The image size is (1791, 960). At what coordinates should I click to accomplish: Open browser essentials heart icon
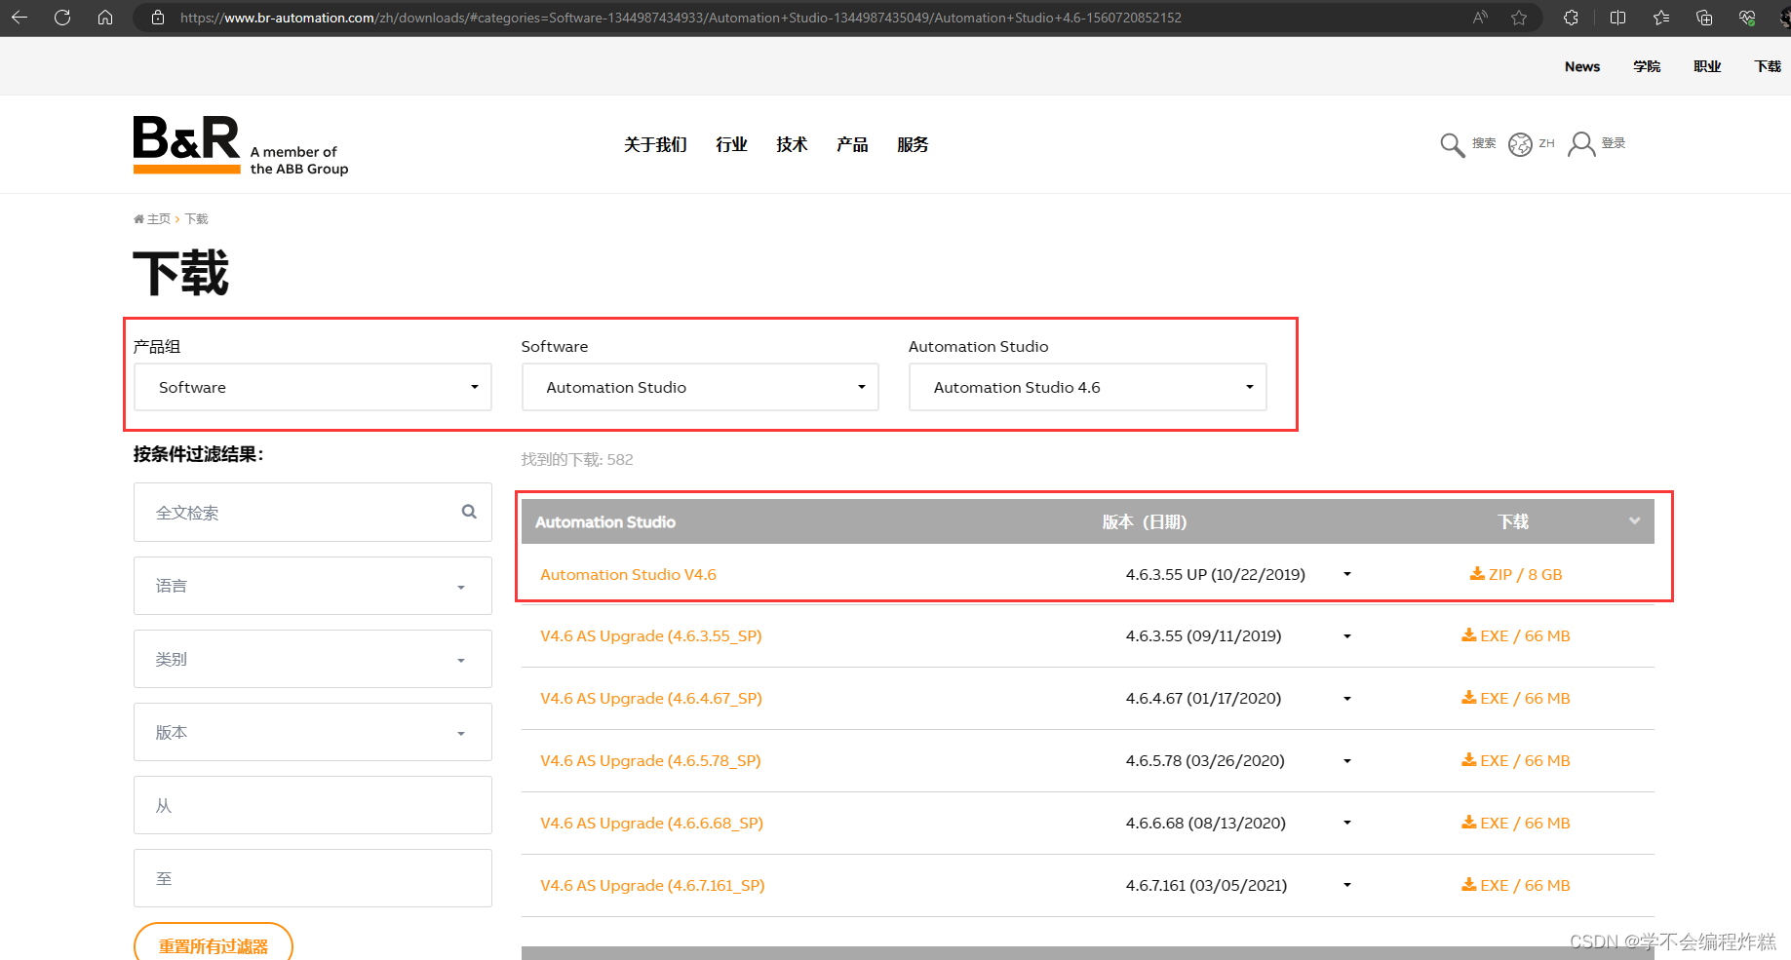coord(1747,18)
